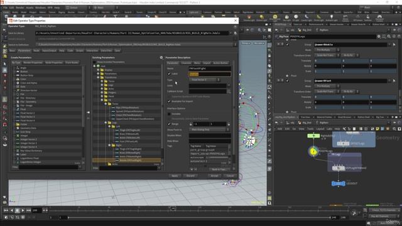Click the Apply button
402x226 pixels.
click(175, 176)
